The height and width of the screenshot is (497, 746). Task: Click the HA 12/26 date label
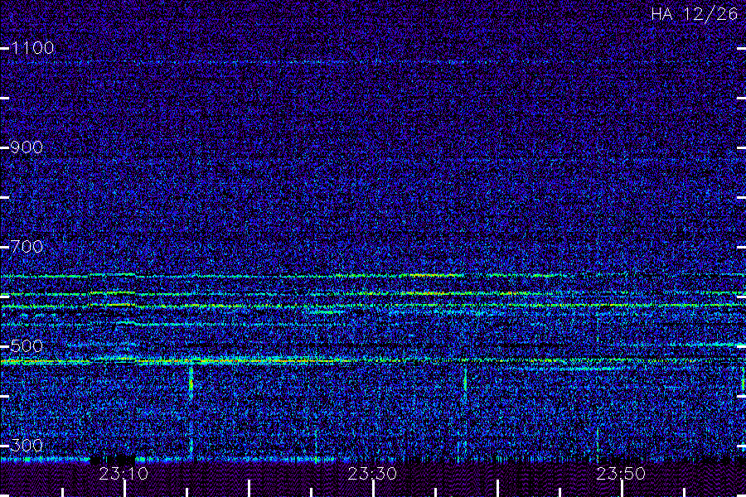click(694, 14)
